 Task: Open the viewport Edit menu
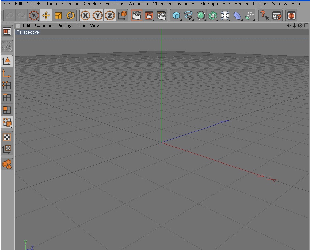pos(27,25)
